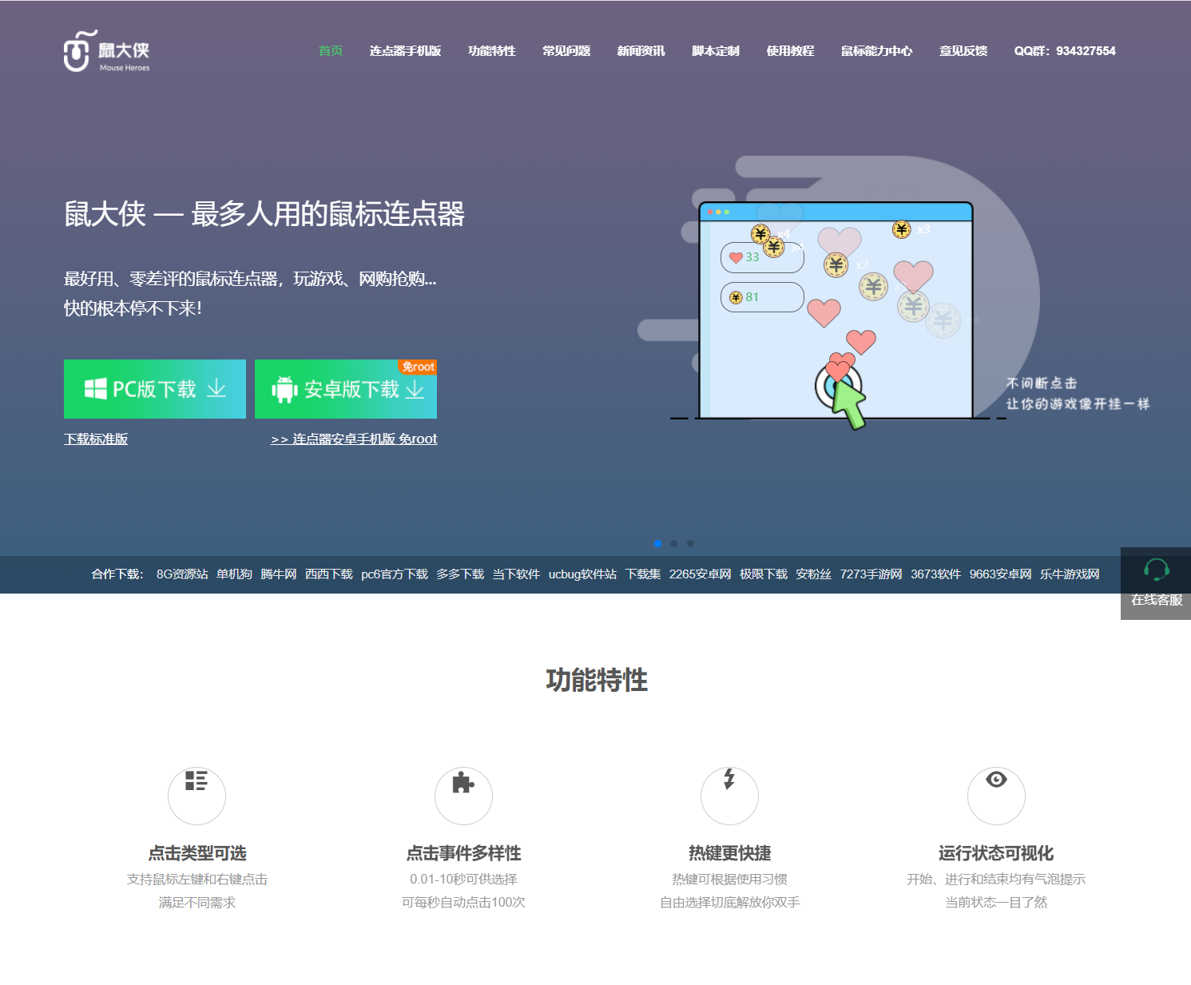Click the Mouse Heroes logo
This screenshot has height=985, width=1191.
point(106,51)
